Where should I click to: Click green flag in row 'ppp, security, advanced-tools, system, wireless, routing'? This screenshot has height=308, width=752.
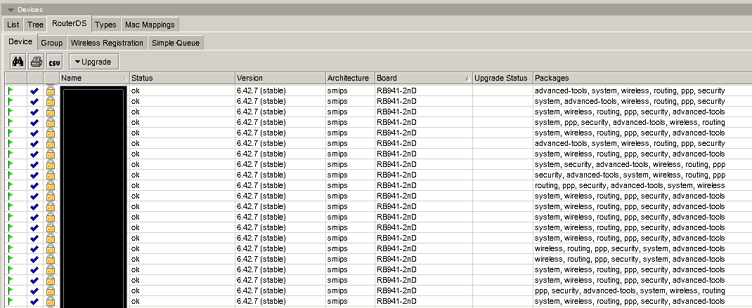point(11,290)
